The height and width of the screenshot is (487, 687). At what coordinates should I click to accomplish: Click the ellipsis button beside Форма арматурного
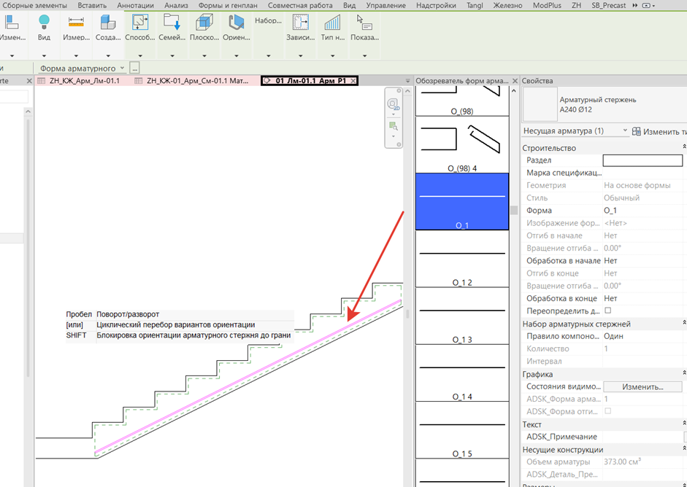coord(134,69)
